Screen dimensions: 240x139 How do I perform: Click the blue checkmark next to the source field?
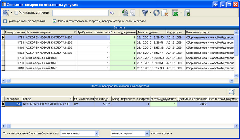click(112, 13)
